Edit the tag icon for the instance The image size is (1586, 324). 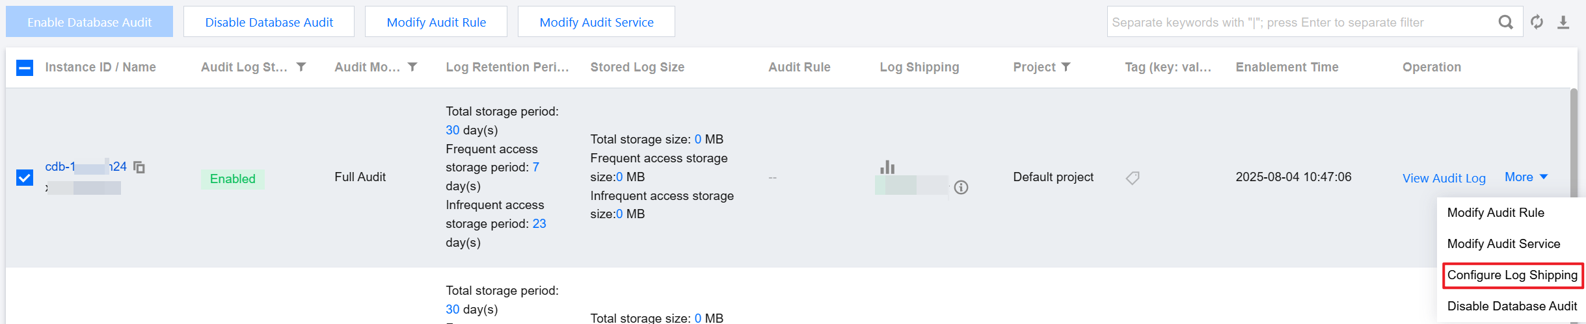point(1133,178)
